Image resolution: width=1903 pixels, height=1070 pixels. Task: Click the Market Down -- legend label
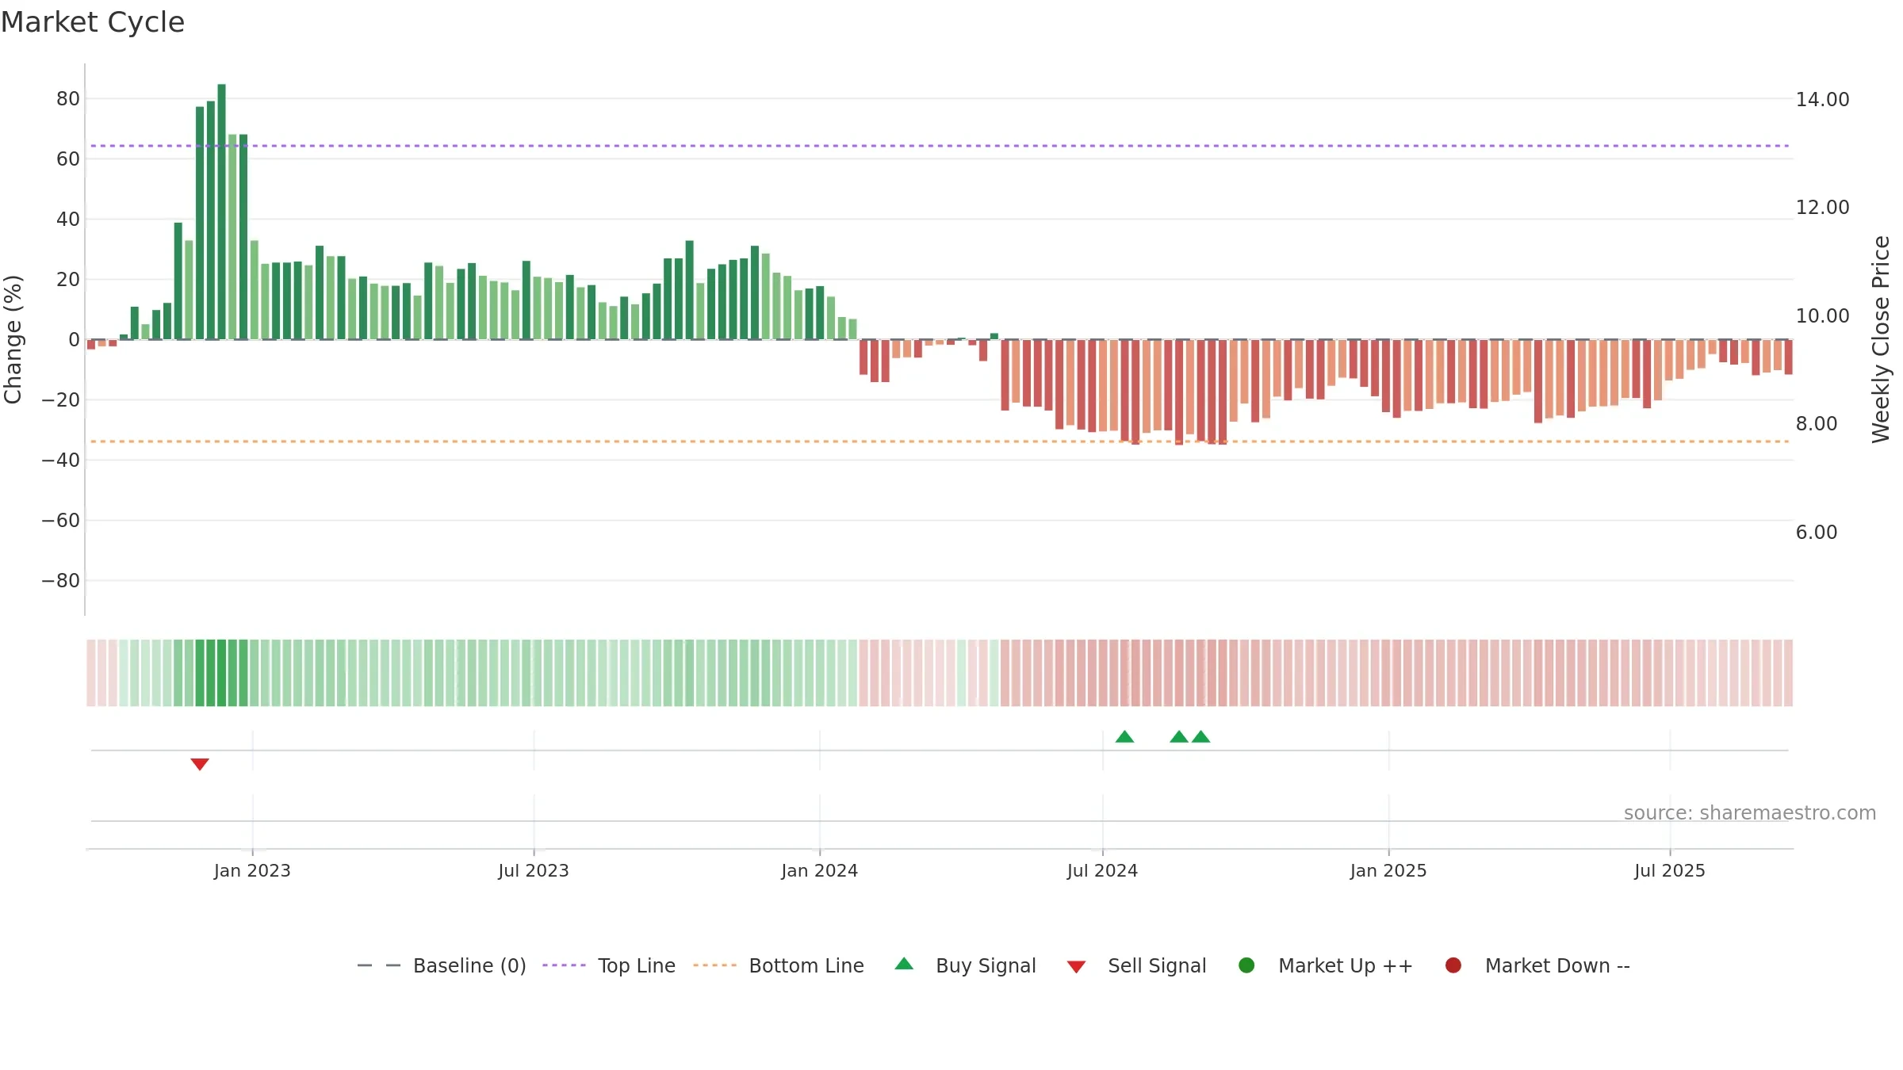(1557, 965)
